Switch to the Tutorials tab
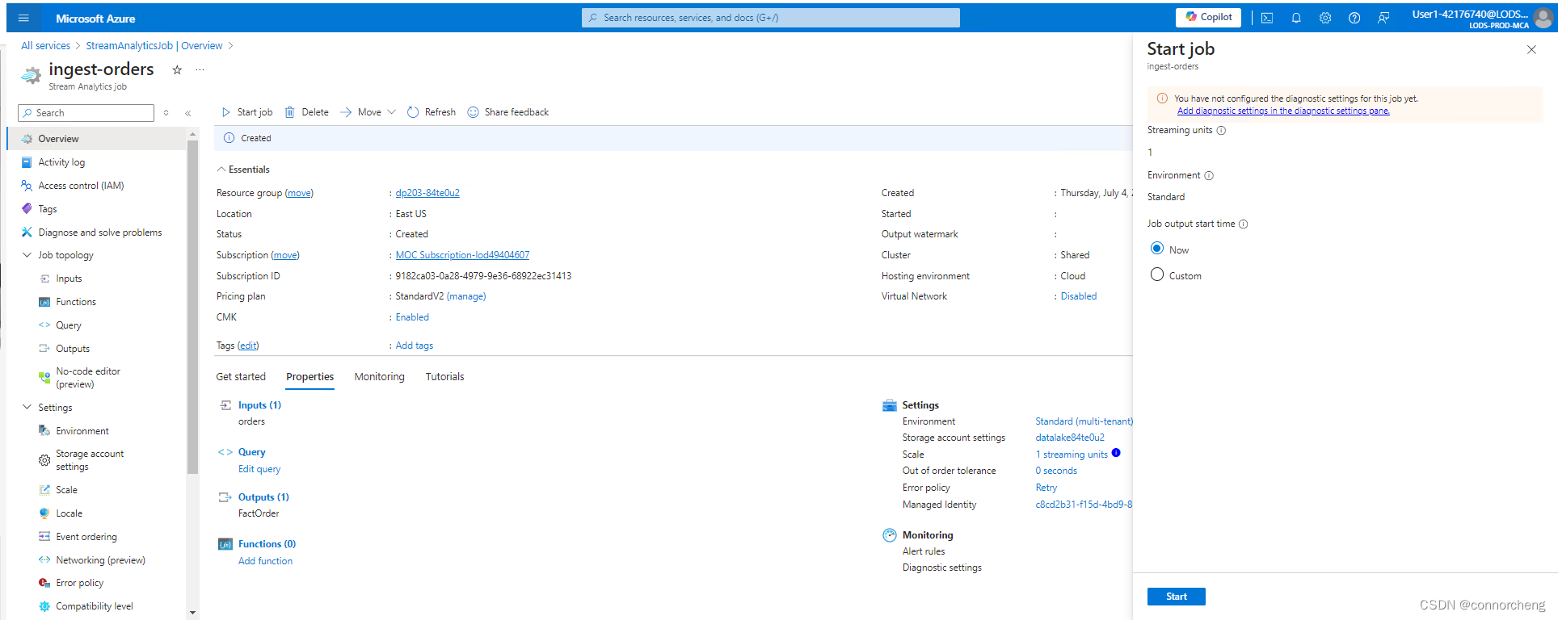1558x620 pixels. [x=444, y=377]
